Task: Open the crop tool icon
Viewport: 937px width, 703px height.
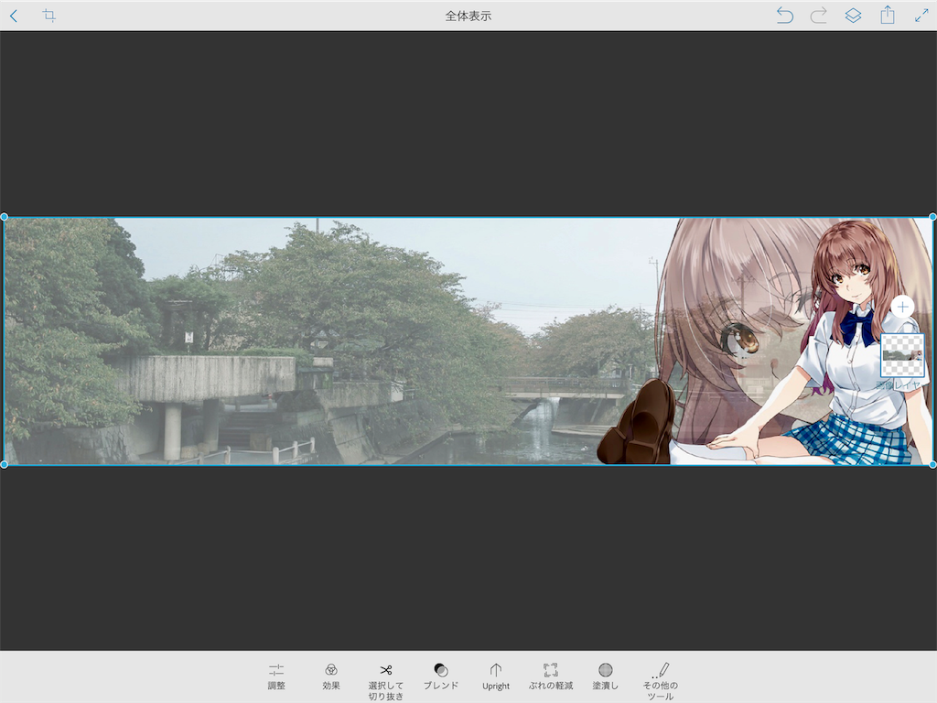Action: coord(49,16)
